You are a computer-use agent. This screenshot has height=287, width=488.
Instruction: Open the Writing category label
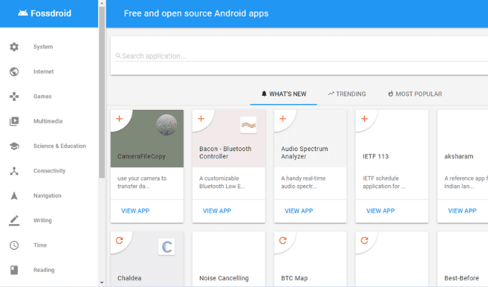pyautogui.click(x=42, y=220)
